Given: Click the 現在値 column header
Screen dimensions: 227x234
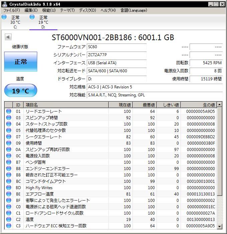Looking at the screenshot, I should (x=121, y=105).
